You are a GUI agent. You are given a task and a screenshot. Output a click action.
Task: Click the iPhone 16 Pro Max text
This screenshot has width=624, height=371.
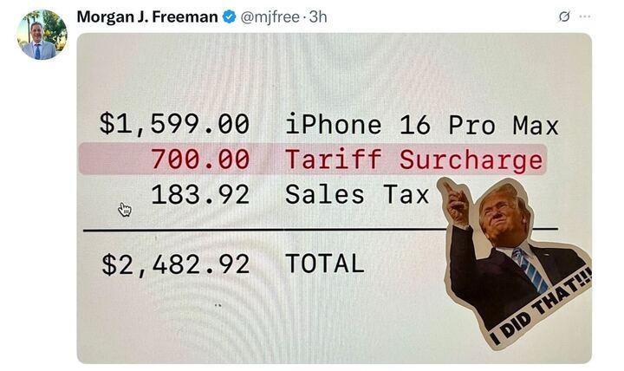421,125
